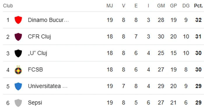
Task: Open the Dinamo Bucur… team link
Action: 48,20
